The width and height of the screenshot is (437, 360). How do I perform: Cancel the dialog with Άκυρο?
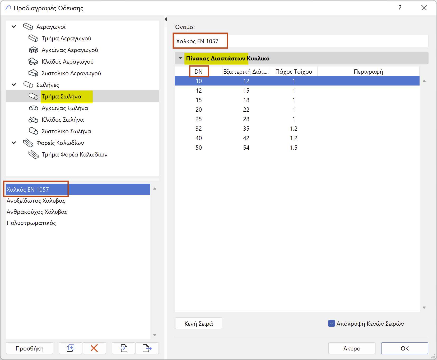(x=352, y=348)
